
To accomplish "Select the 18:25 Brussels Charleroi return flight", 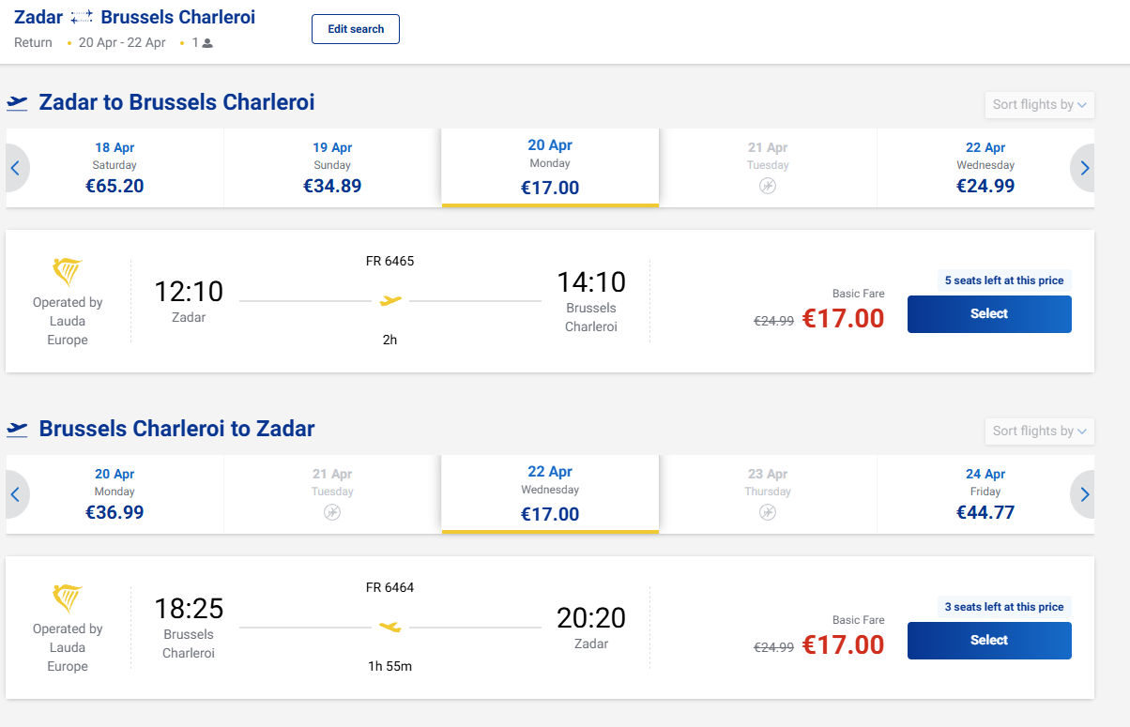I will click(x=989, y=641).
